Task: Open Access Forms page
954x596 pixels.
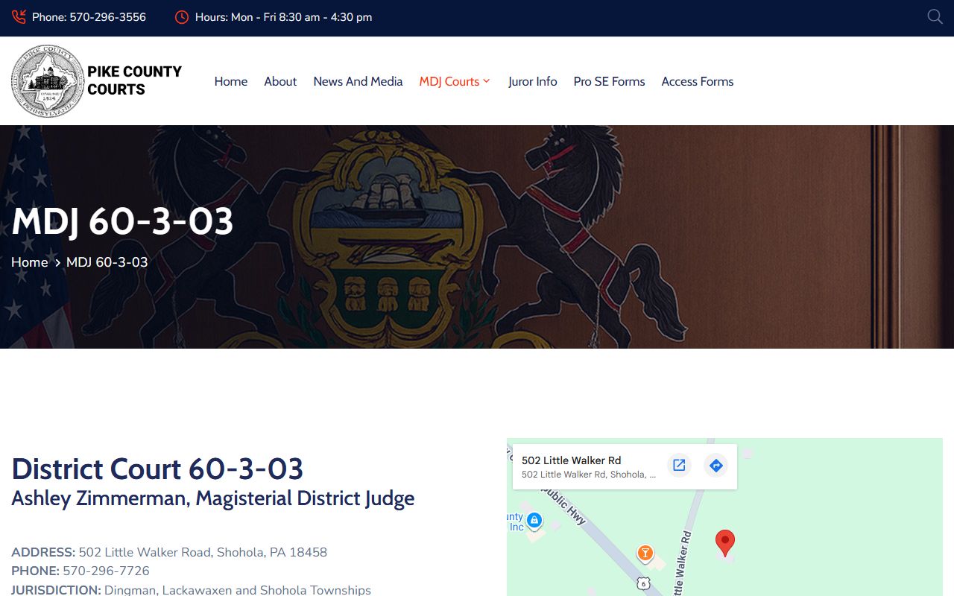Action: click(x=698, y=81)
